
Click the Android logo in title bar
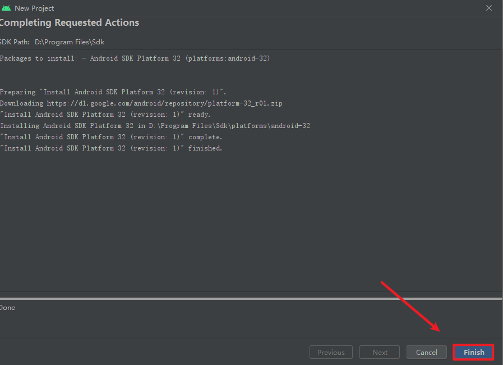coord(7,8)
